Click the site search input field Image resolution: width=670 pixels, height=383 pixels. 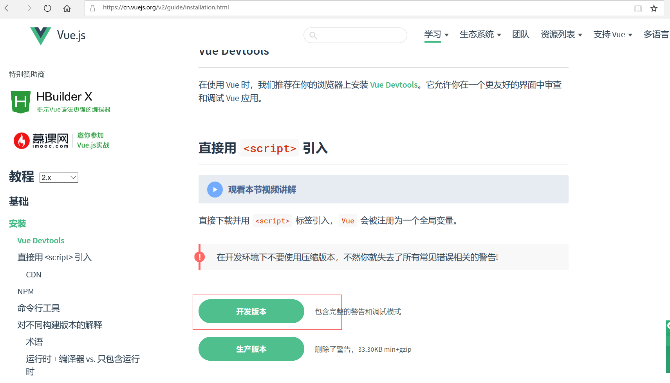pos(355,35)
